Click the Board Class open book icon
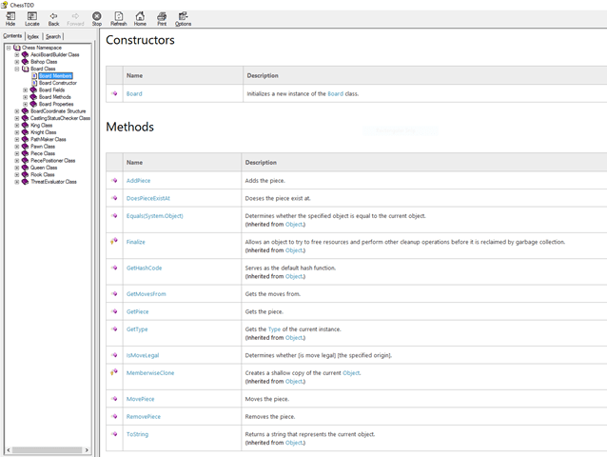 click(25, 69)
